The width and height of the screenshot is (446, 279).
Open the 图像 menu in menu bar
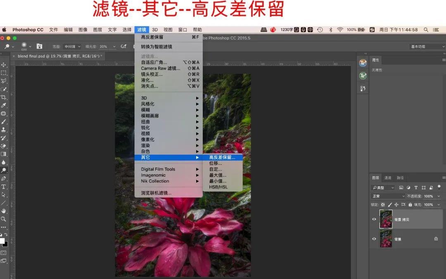(83, 30)
